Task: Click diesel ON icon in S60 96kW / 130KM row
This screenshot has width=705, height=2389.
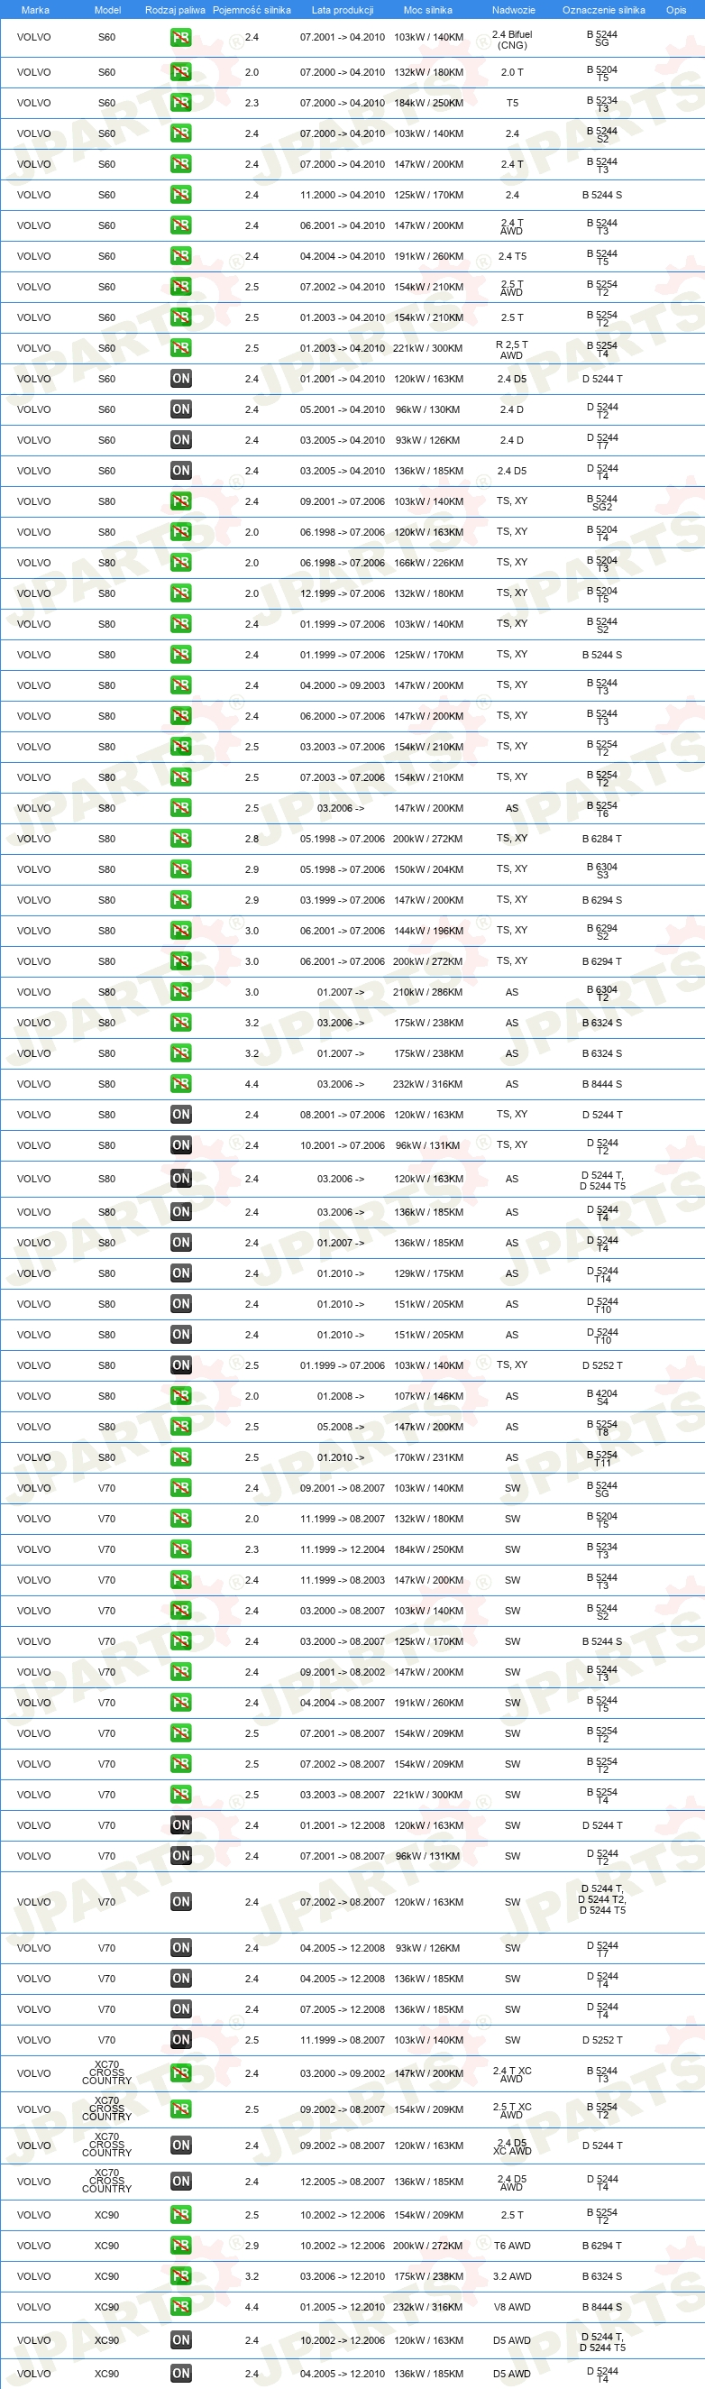Action: (x=181, y=409)
